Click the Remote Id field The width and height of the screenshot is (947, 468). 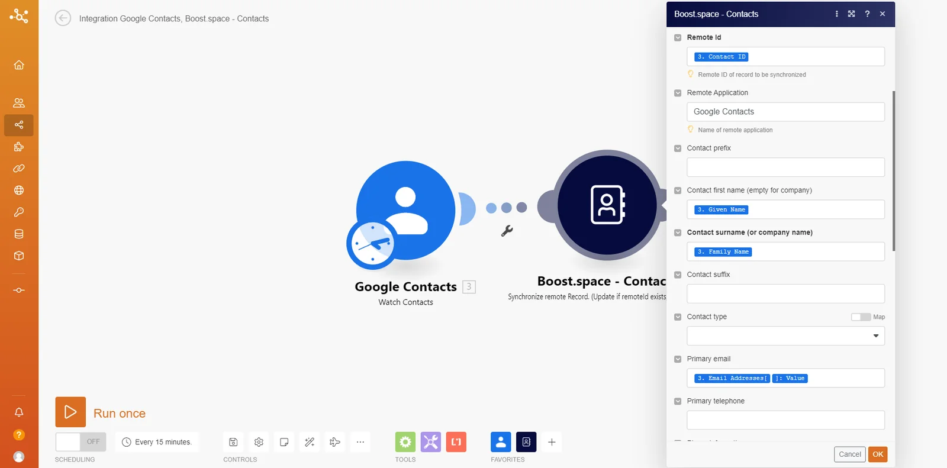[785, 57]
